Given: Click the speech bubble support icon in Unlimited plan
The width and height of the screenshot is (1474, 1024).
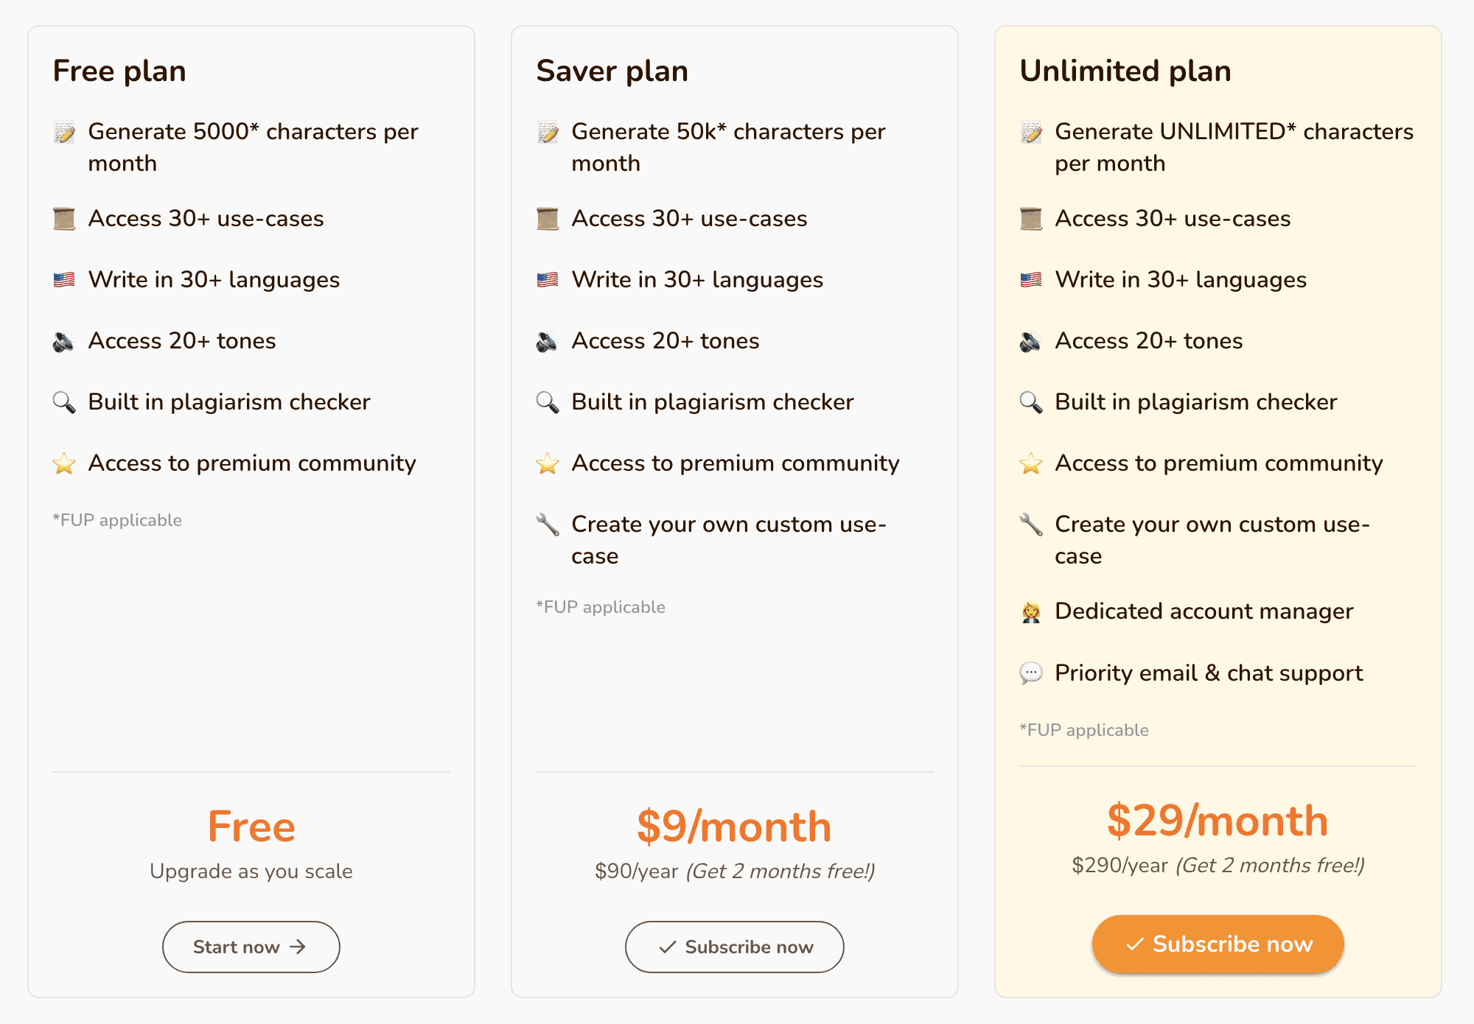Looking at the screenshot, I should (x=1031, y=673).
